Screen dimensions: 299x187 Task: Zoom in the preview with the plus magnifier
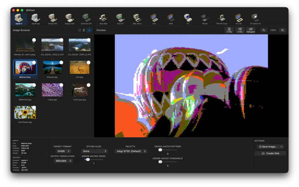click(x=282, y=30)
